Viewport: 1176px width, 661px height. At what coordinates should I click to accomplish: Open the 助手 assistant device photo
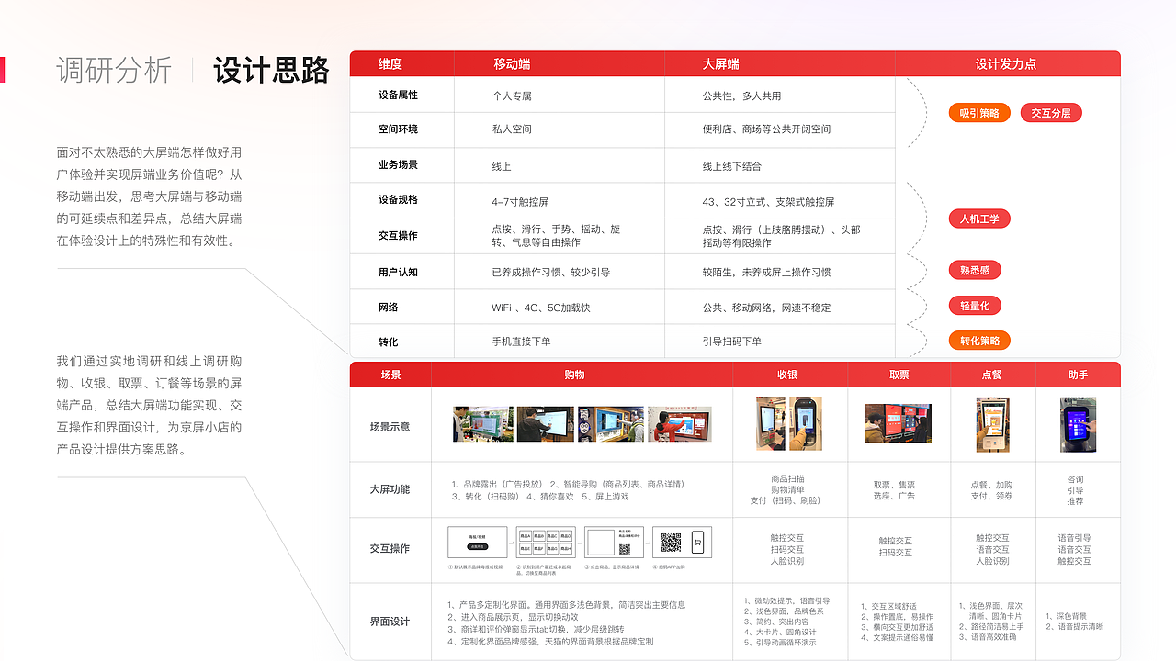coord(1078,424)
